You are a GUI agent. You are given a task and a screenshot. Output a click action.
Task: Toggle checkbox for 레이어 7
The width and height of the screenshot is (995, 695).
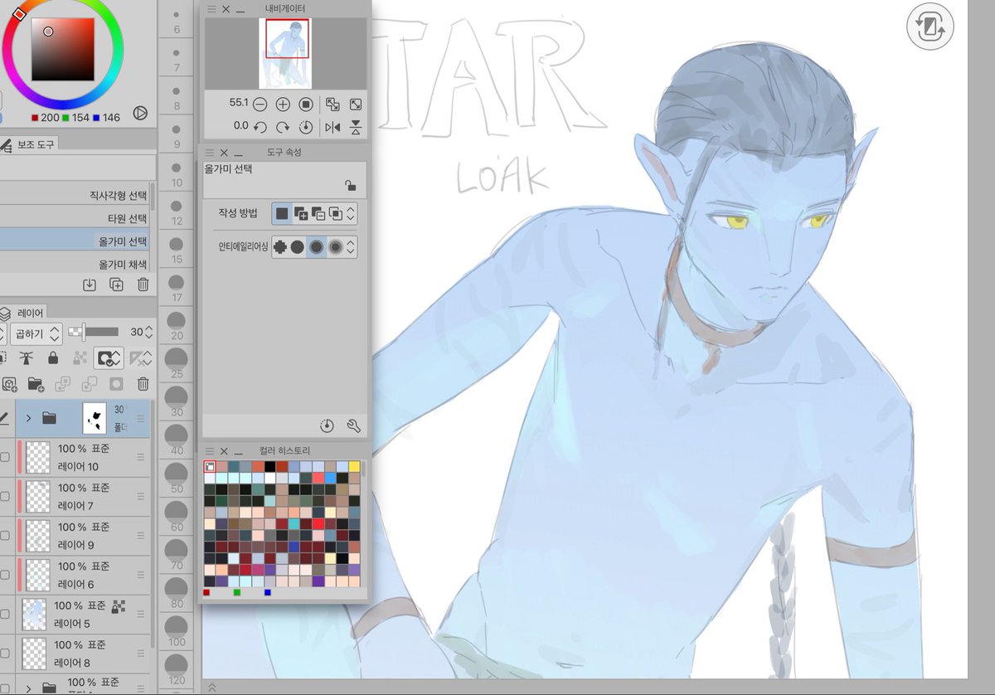5,496
